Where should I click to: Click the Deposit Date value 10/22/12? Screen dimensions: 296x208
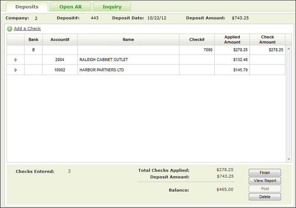pyautogui.click(x=157, y=18)
